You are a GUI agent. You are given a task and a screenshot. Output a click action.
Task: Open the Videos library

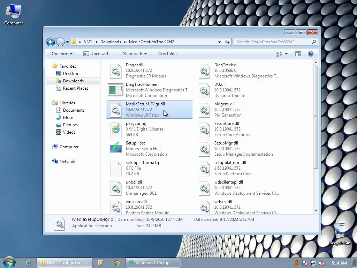[69, 132]
